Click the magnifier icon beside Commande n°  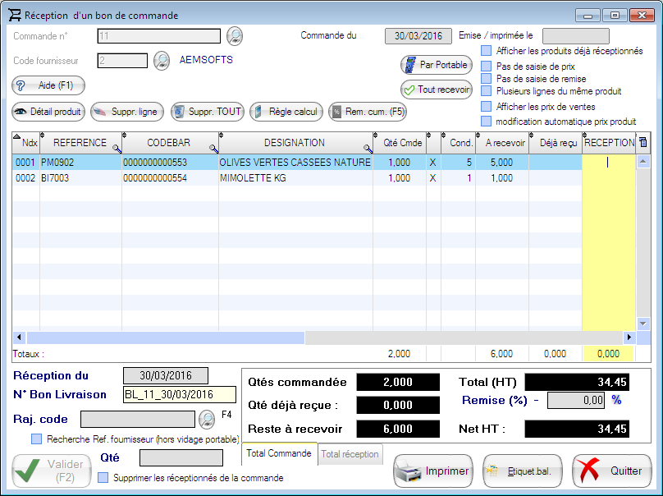click(235, 35)
